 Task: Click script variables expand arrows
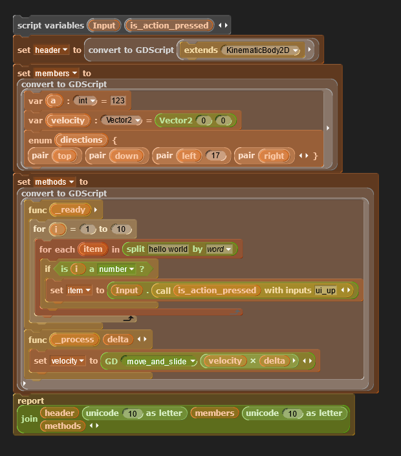[x=223, y=25]
